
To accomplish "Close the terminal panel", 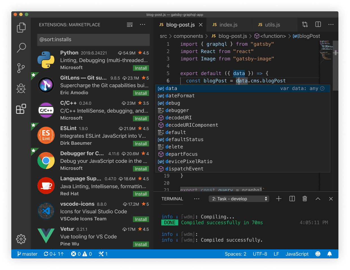I will (331, 199).
